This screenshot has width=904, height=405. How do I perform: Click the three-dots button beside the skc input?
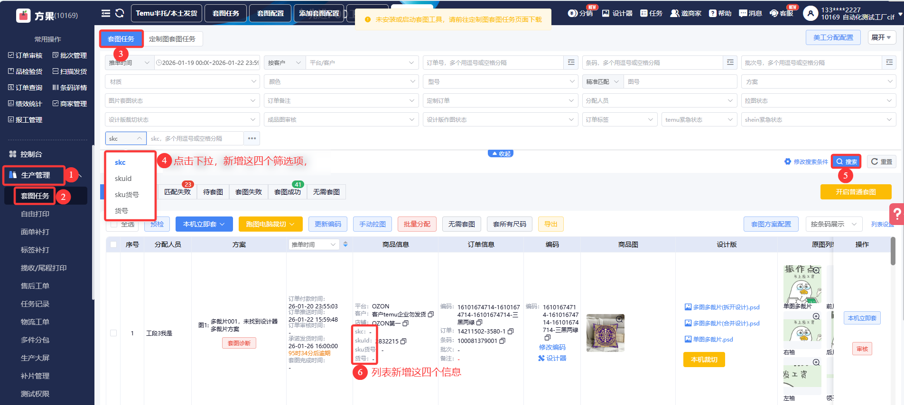(252, 138)
